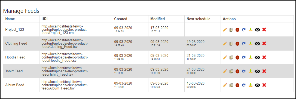This screenshot has width=296, height=99.
Task: Download the Album Feed file
Action: point(250,85)
